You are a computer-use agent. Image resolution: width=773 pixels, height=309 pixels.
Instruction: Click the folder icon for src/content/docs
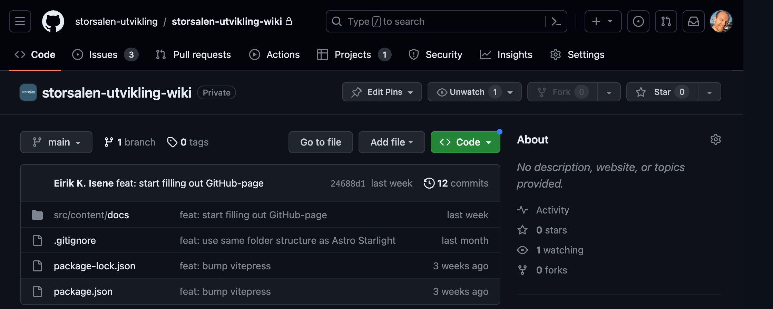tap(37, 215)
